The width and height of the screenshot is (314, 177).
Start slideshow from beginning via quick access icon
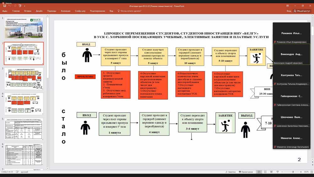click(20, 6)
